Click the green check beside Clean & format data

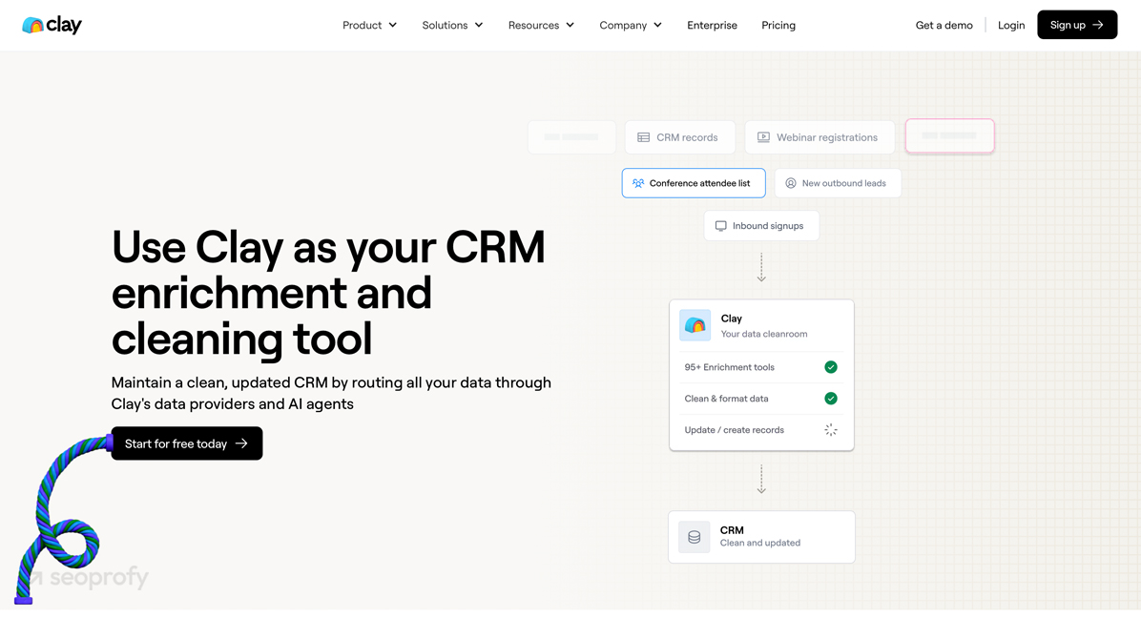pos(830,399)
